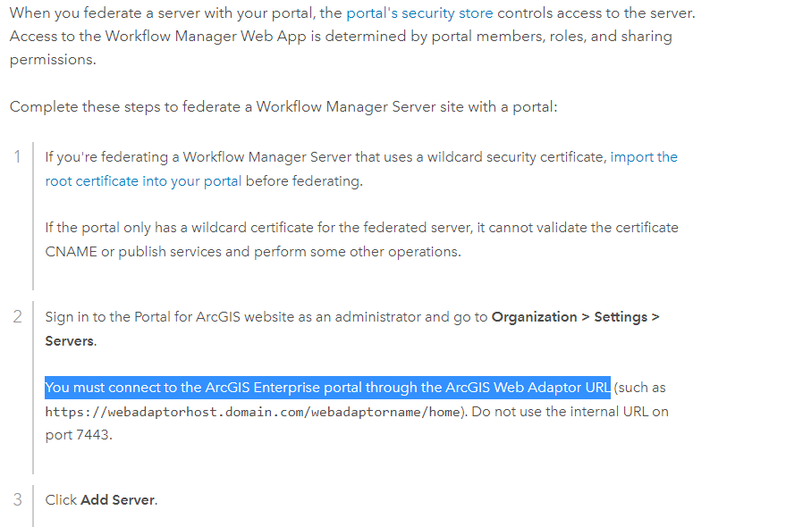Click the step number 2 marker

(x=17, y=317)
